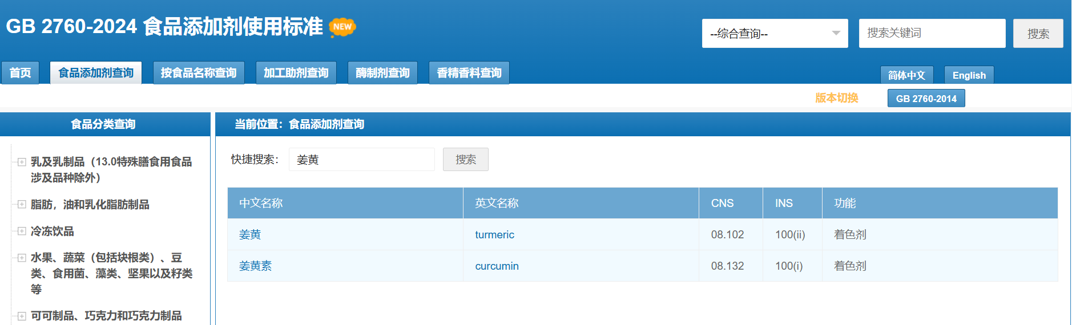The image size is (1072, 325).
Task: Expand the 乳及乳制品 tree node
Action: pos(22,162)
